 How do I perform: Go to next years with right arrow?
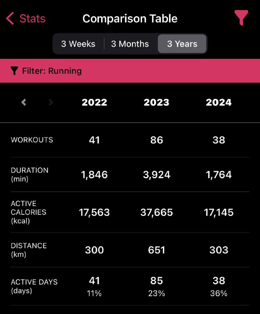[x=51, y=102]
